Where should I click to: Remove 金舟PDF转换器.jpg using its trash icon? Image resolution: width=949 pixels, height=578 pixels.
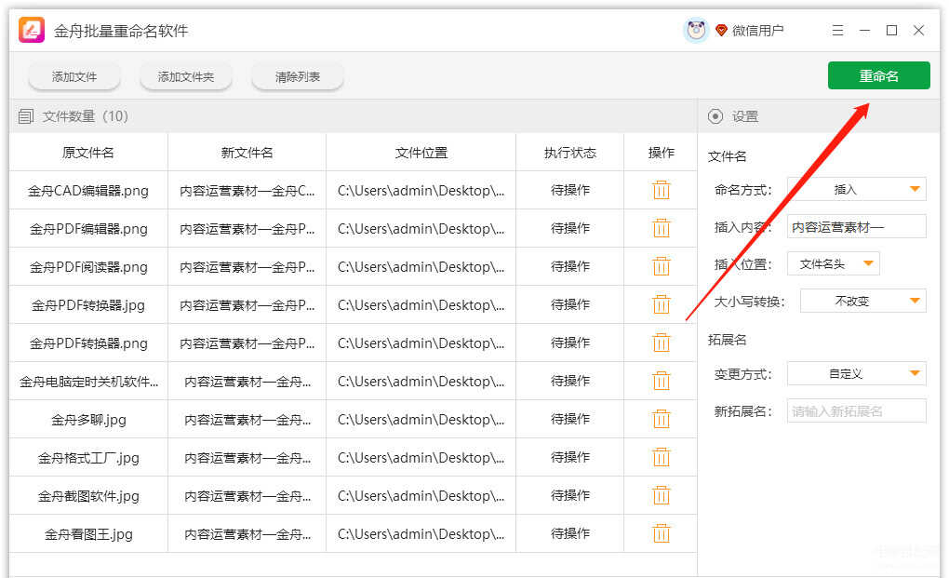click(x=662, y=304)
